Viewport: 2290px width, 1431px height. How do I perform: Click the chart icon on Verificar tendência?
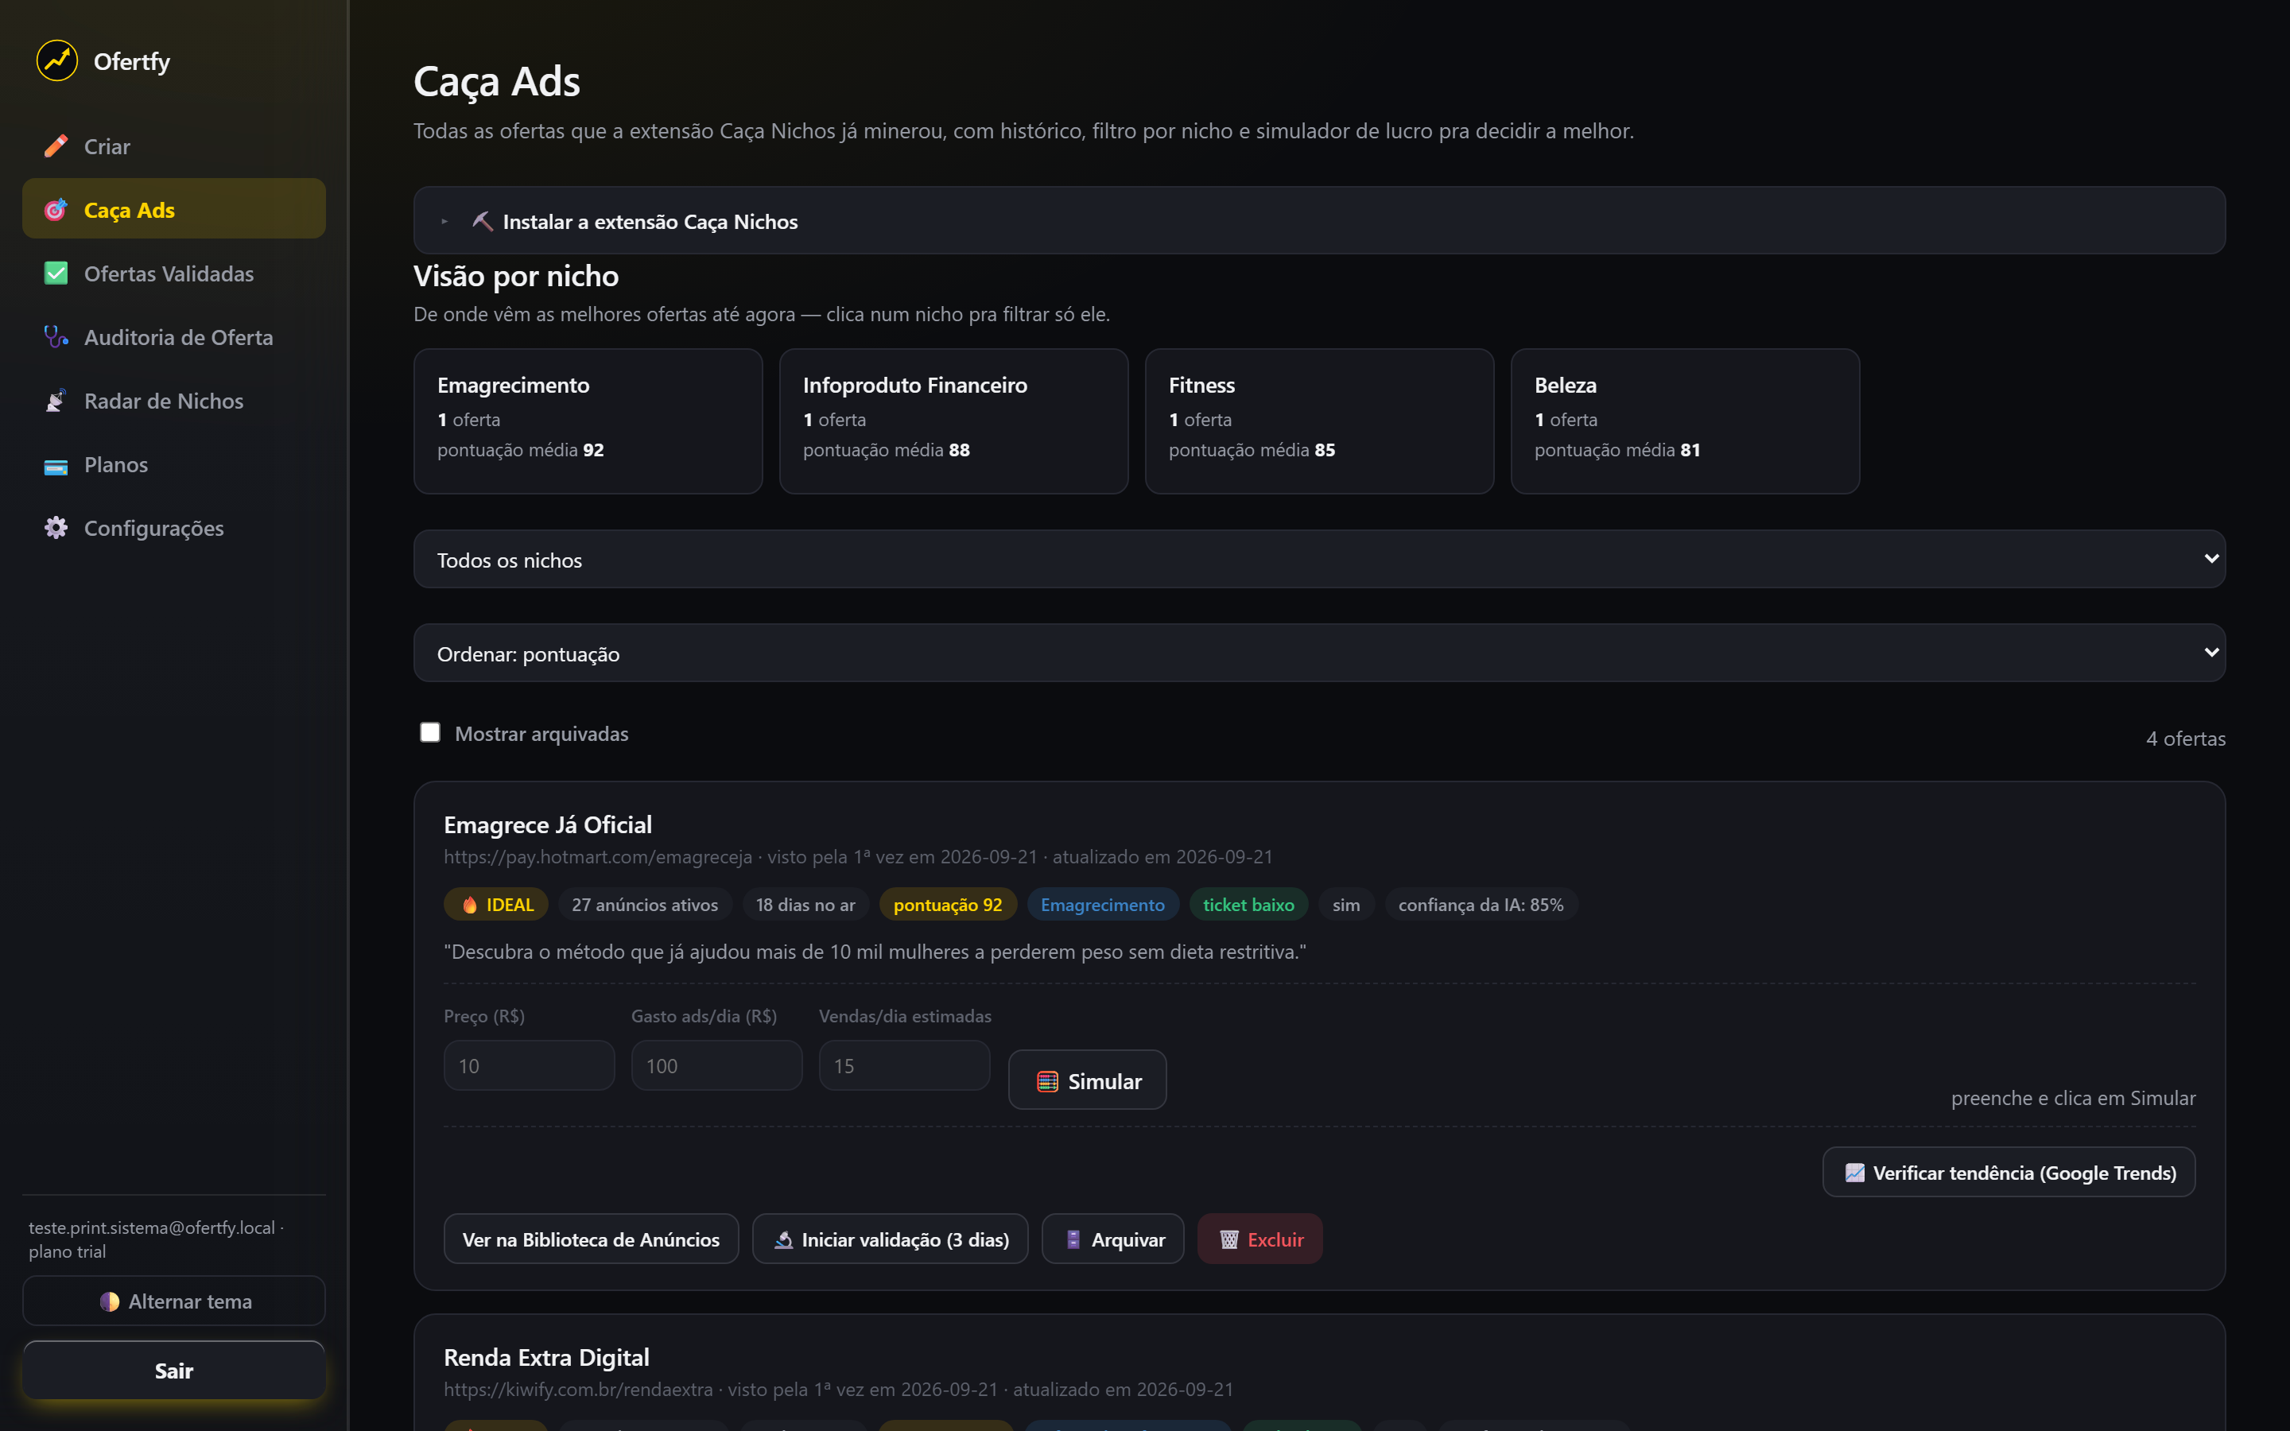click(x=1855, y=1172)
